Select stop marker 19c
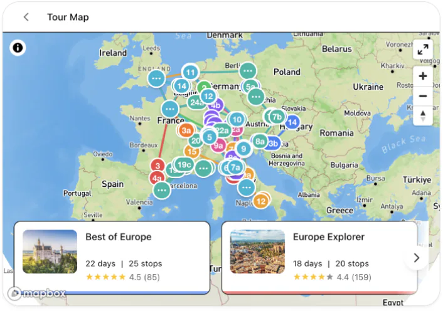This screenshot has height=311, width=443. (184, 164)
